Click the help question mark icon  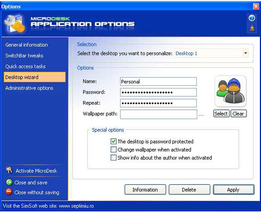coord(252,18)
